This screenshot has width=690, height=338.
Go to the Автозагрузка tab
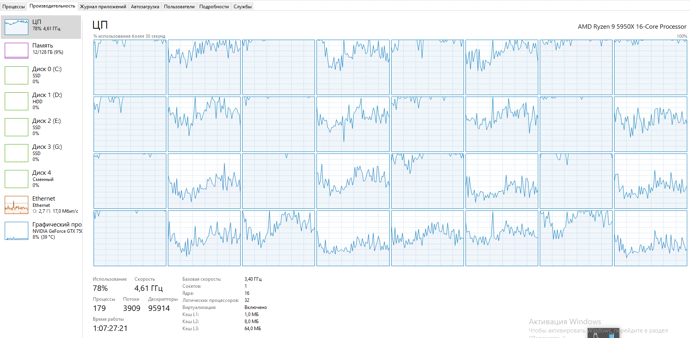(145, 6)
